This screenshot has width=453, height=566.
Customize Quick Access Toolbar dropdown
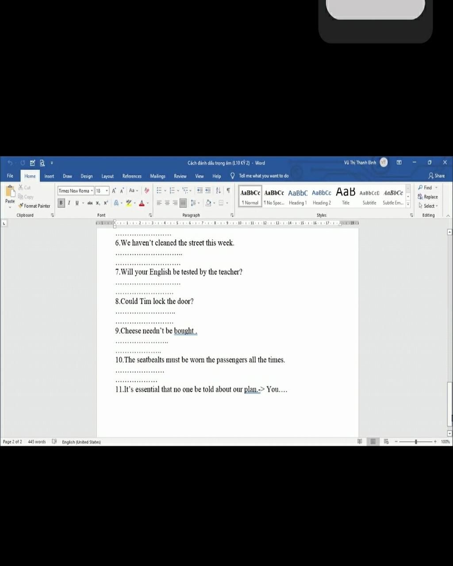click(x=52, y=163)
